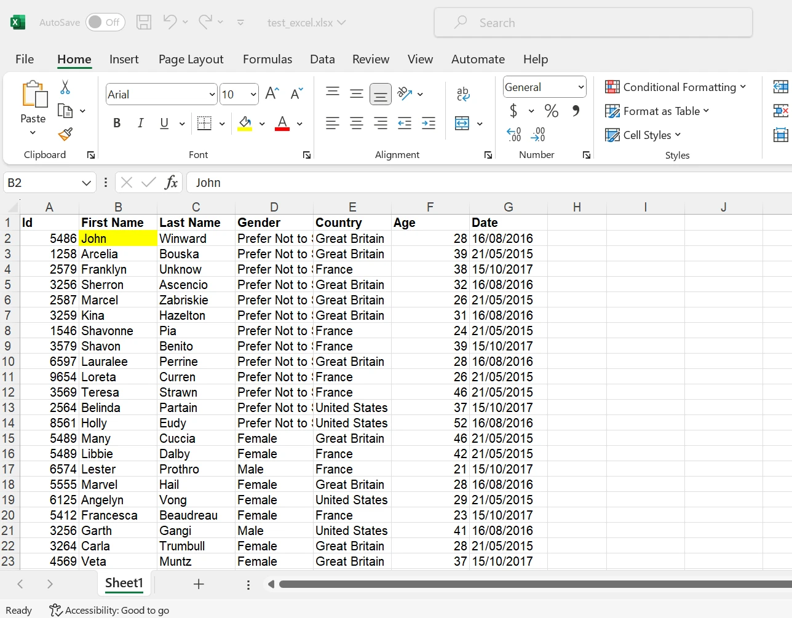Expand the General number format dropdown
792x618 pixels.
coord(580,87)
